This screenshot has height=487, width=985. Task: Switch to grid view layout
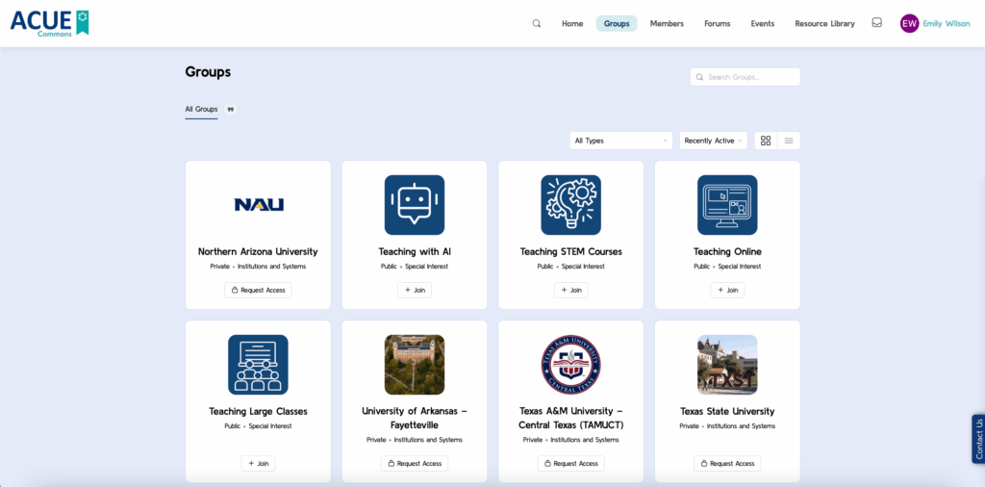[x=765, y=141]
